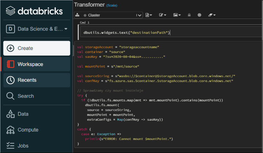
Task: Click the permissions lock icon
Action: 189,15
